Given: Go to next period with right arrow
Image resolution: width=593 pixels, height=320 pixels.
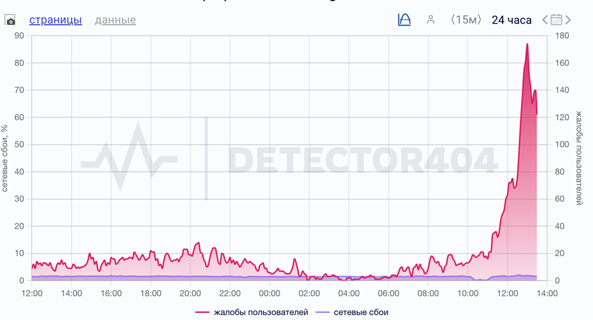Looking at the screenshot, I should [568, 20].
